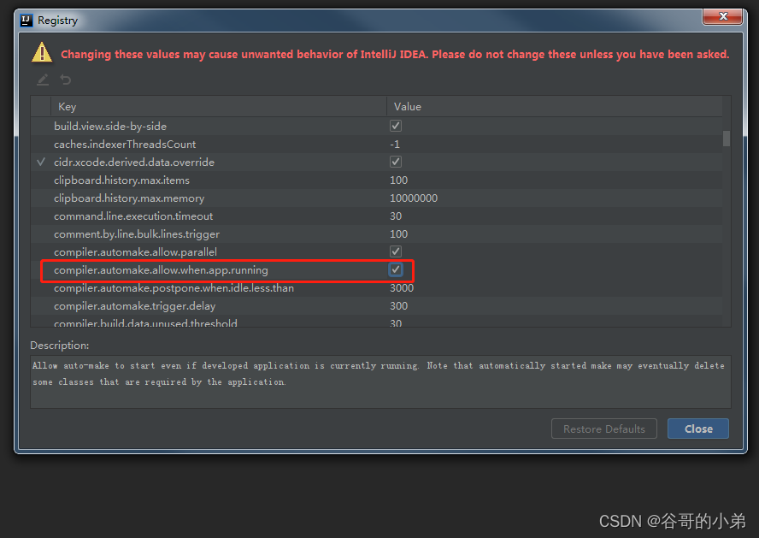759x538 pixels.
Task: Click value 30 of command.line.execution.timeout
Action: pyautogui.click(x=396, y=216)
